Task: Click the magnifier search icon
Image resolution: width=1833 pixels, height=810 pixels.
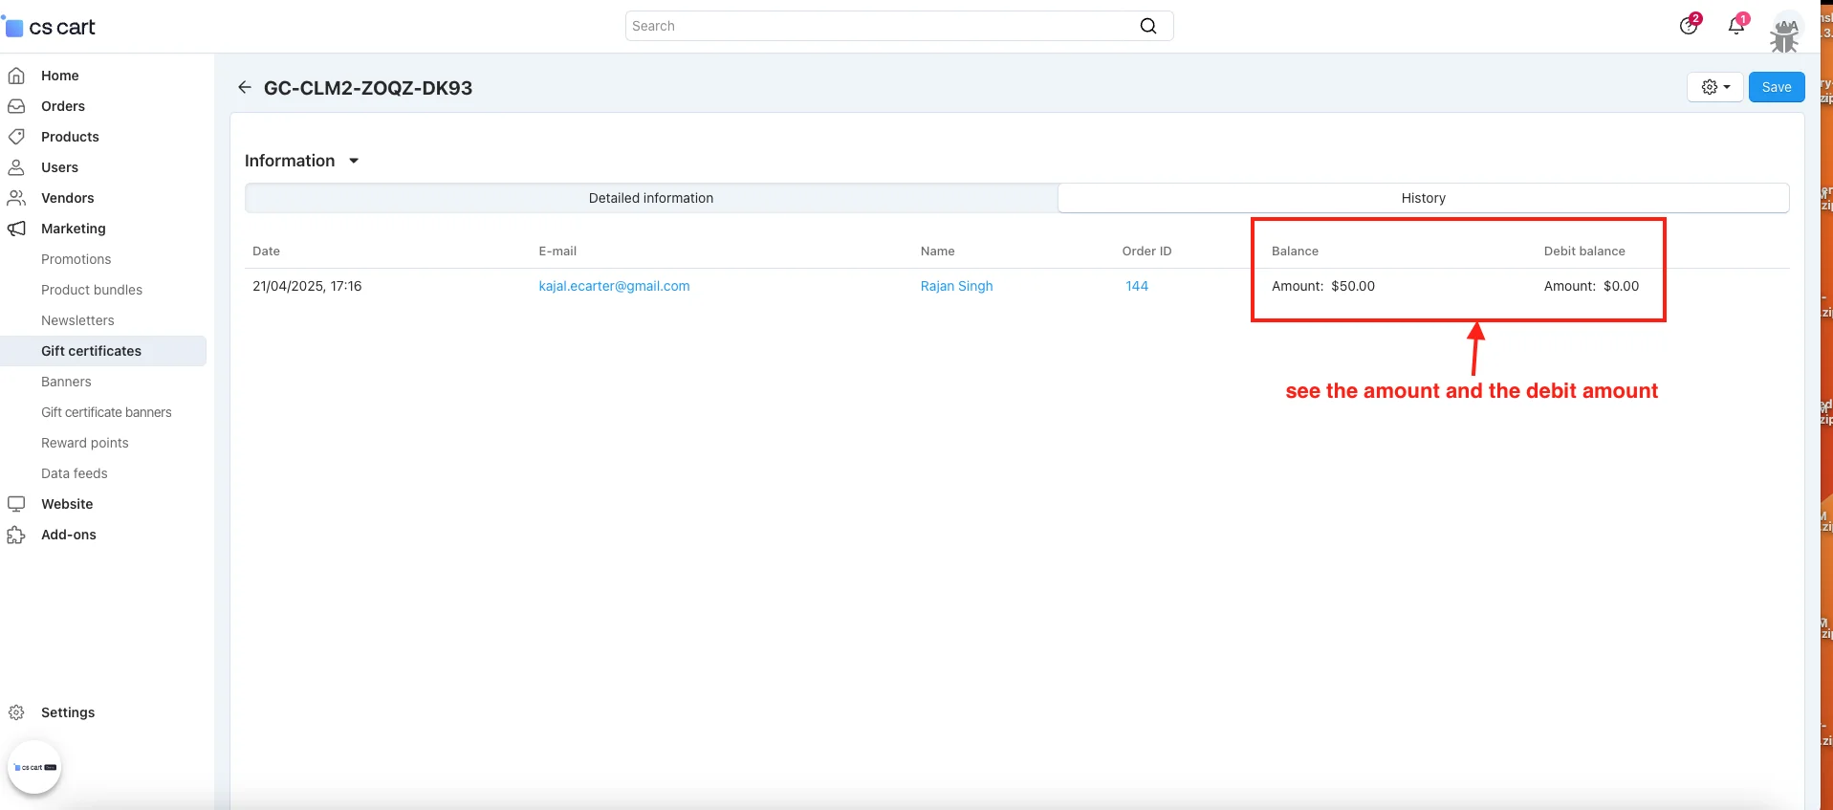Action: pyautogui.click(x=1148, y=26)
